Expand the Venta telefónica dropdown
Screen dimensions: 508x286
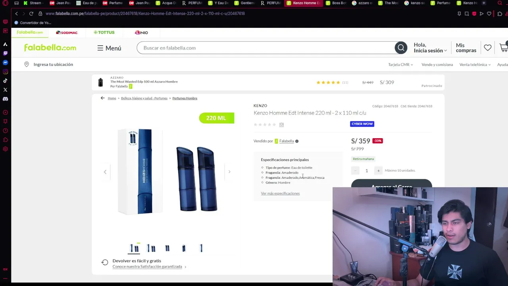475,64
